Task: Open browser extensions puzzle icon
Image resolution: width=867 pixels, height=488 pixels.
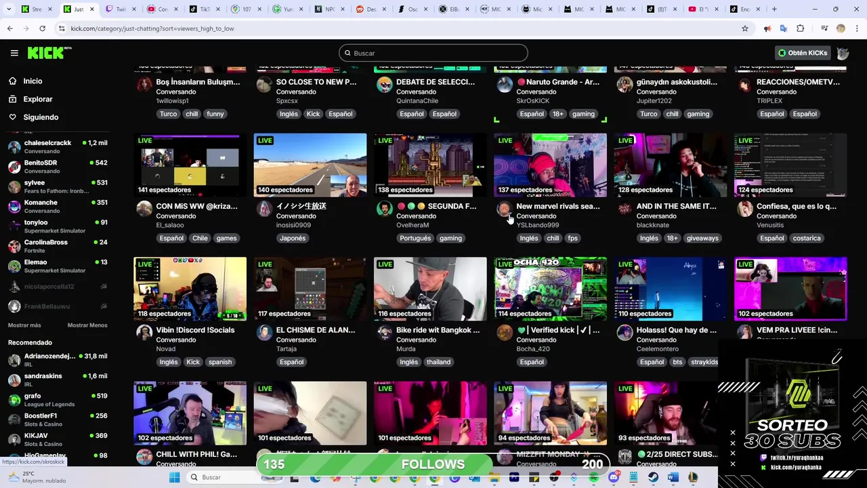Action: [x=801, y=28]
